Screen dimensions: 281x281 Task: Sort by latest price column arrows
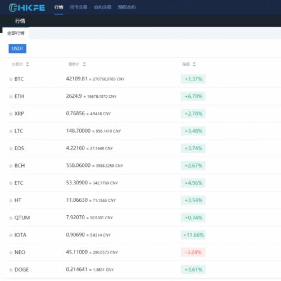[x=84, y=64]
